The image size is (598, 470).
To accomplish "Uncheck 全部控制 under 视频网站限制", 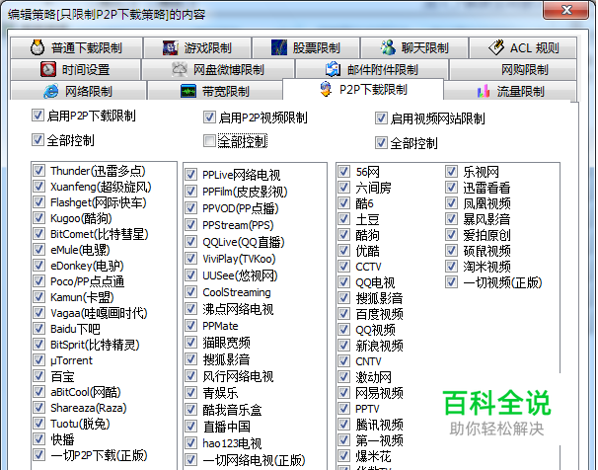I will (x=381, y=143).
